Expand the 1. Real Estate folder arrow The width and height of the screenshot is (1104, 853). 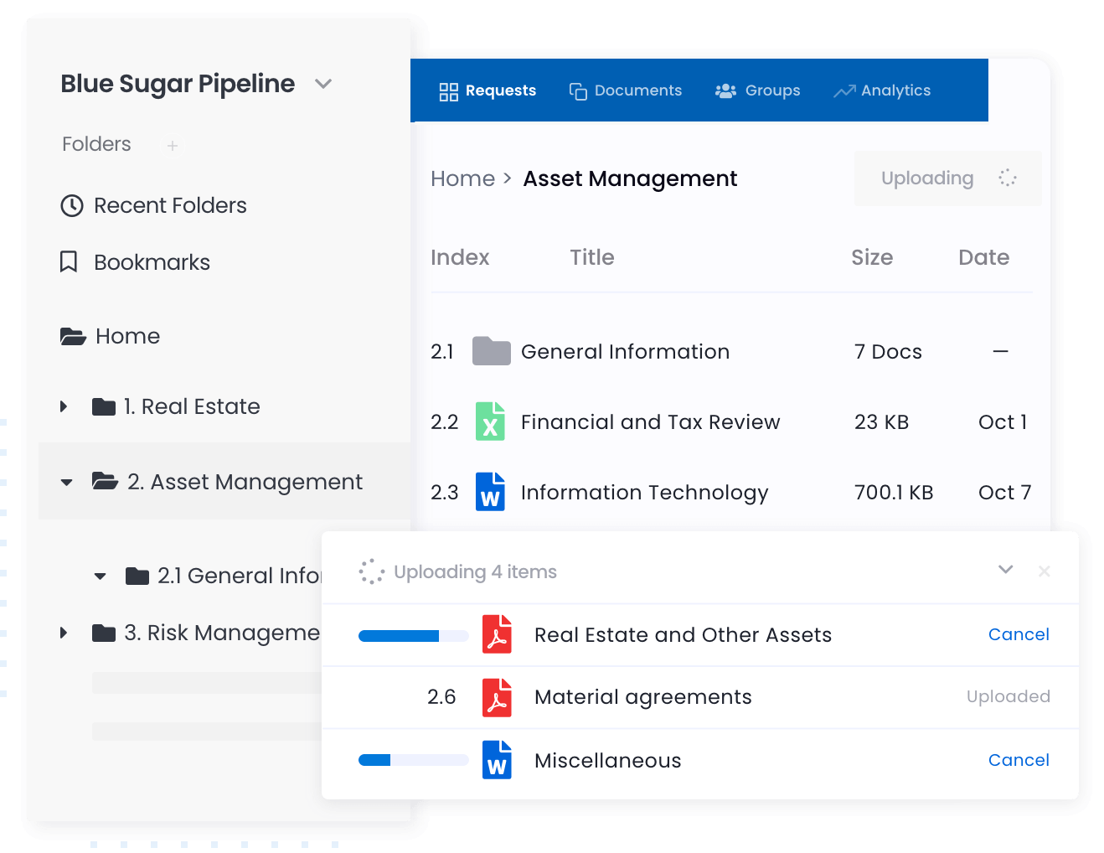(64, 406)
